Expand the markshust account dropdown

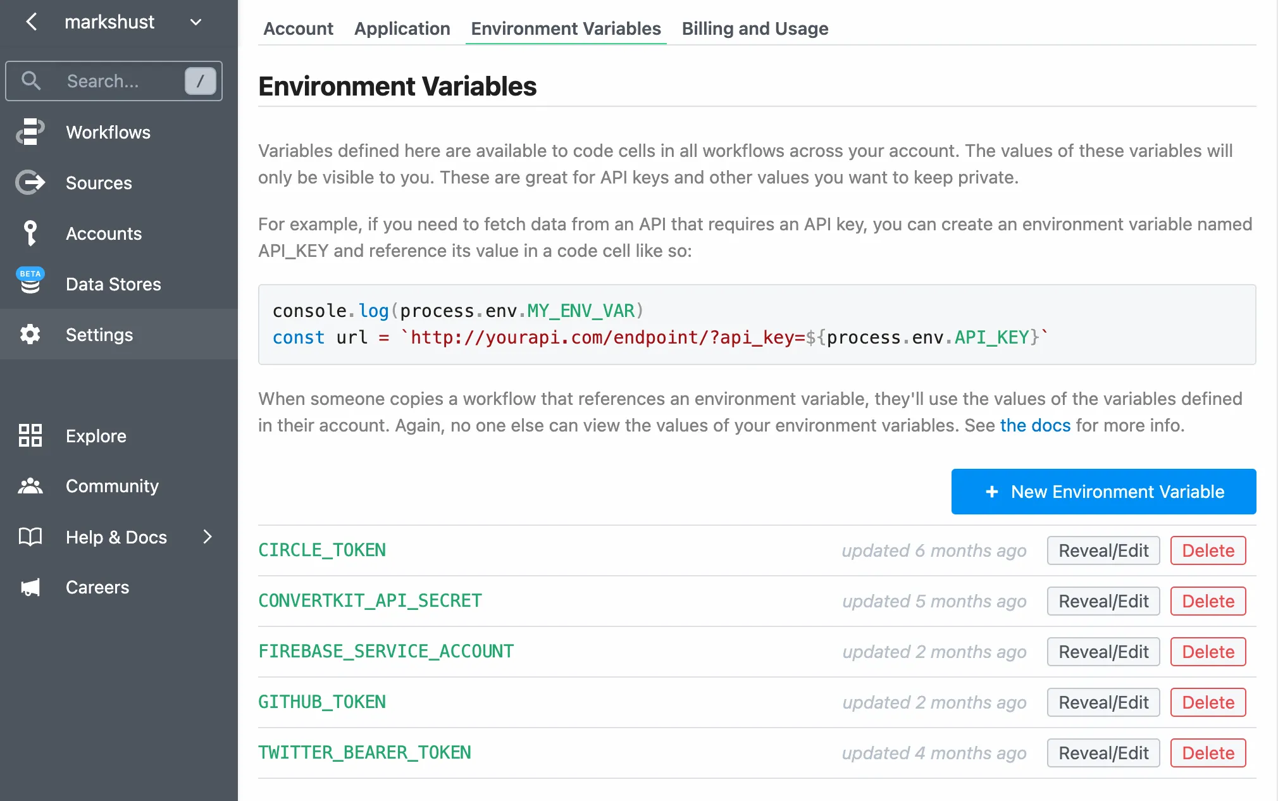(195, 22)
